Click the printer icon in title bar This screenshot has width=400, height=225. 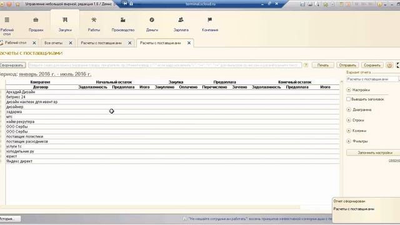pyautogui.click(x=310, y=4)
